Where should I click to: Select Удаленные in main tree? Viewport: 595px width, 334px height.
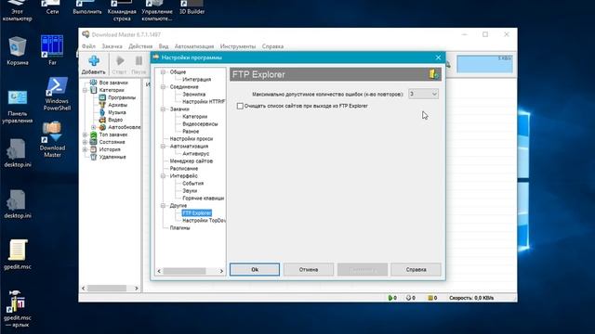(112, 157)
